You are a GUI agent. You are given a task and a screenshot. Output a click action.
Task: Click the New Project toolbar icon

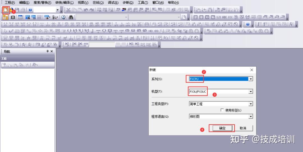point(6,9)
